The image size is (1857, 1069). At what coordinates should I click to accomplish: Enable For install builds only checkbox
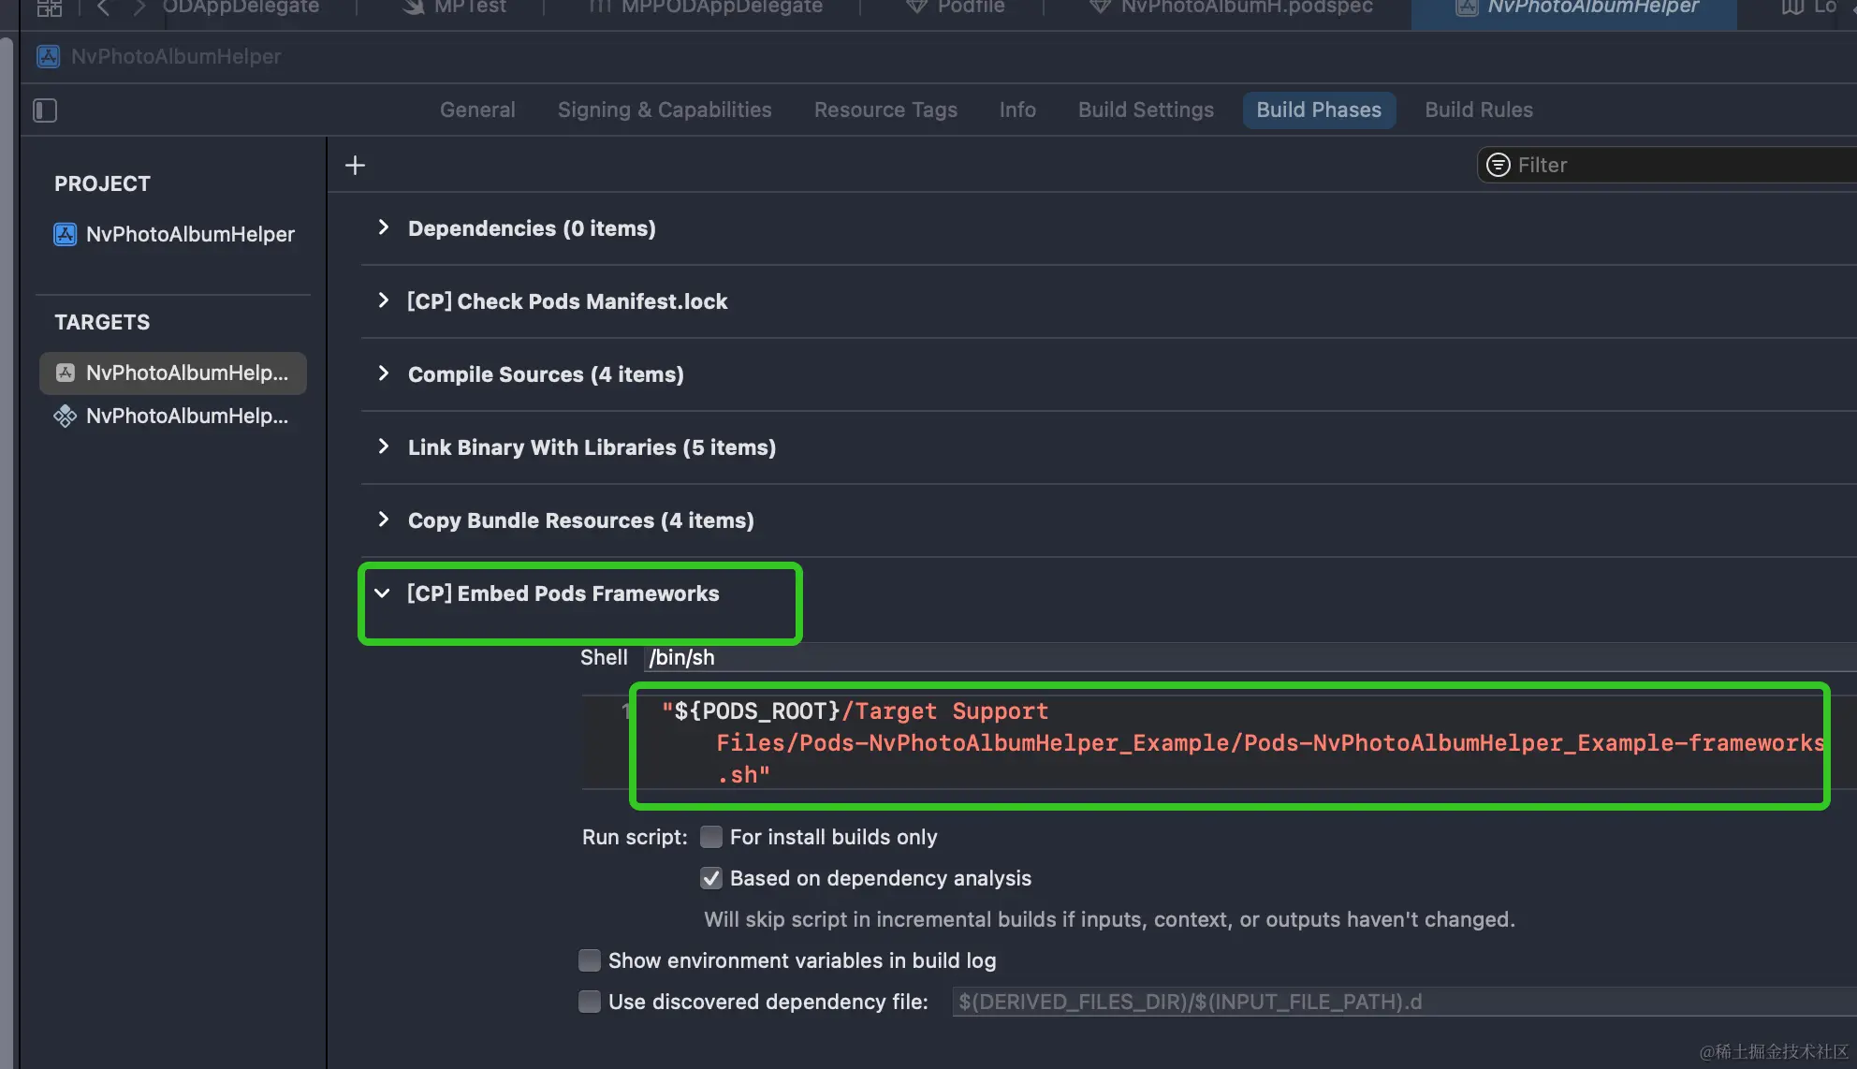711,837
